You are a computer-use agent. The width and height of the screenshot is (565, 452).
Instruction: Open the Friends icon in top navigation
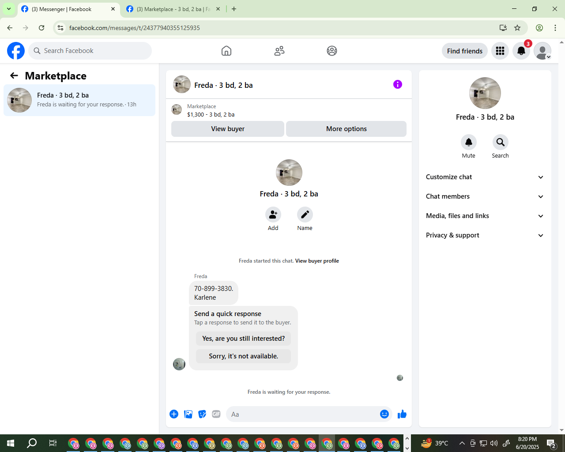[x=279, y=51]
